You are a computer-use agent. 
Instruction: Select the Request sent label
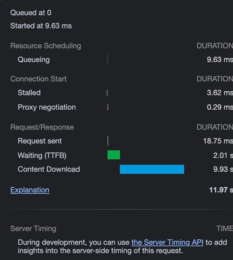[40, 141]
